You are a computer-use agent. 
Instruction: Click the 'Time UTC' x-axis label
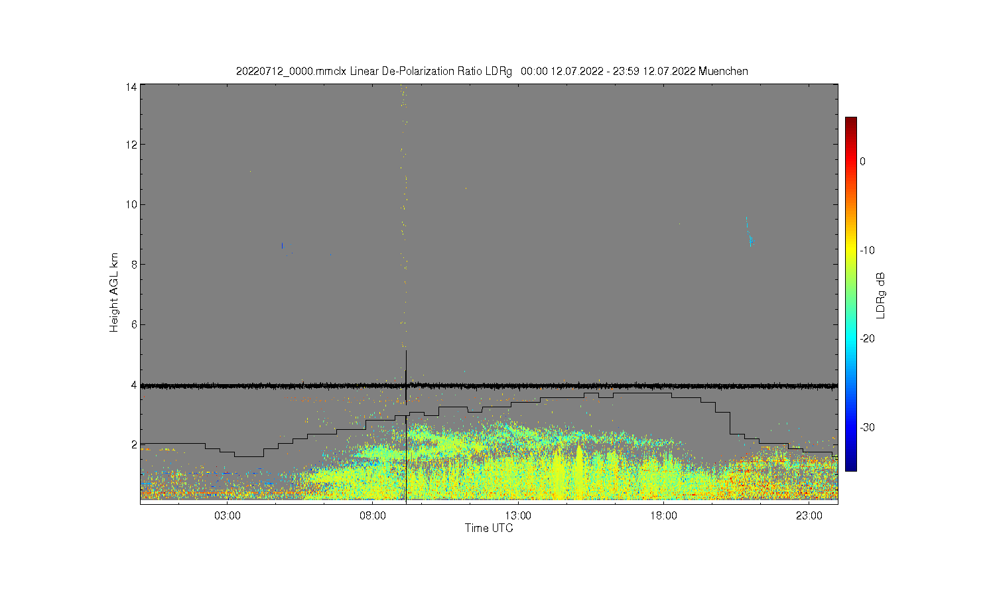489,528
